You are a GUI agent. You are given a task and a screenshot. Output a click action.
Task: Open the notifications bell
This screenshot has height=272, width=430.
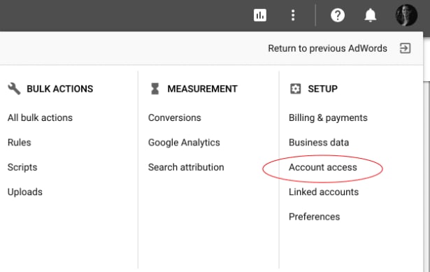click(370, 15)
